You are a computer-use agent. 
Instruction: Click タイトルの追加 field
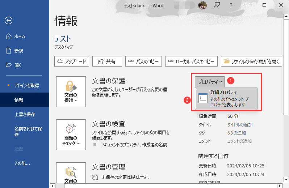point(240,124)
